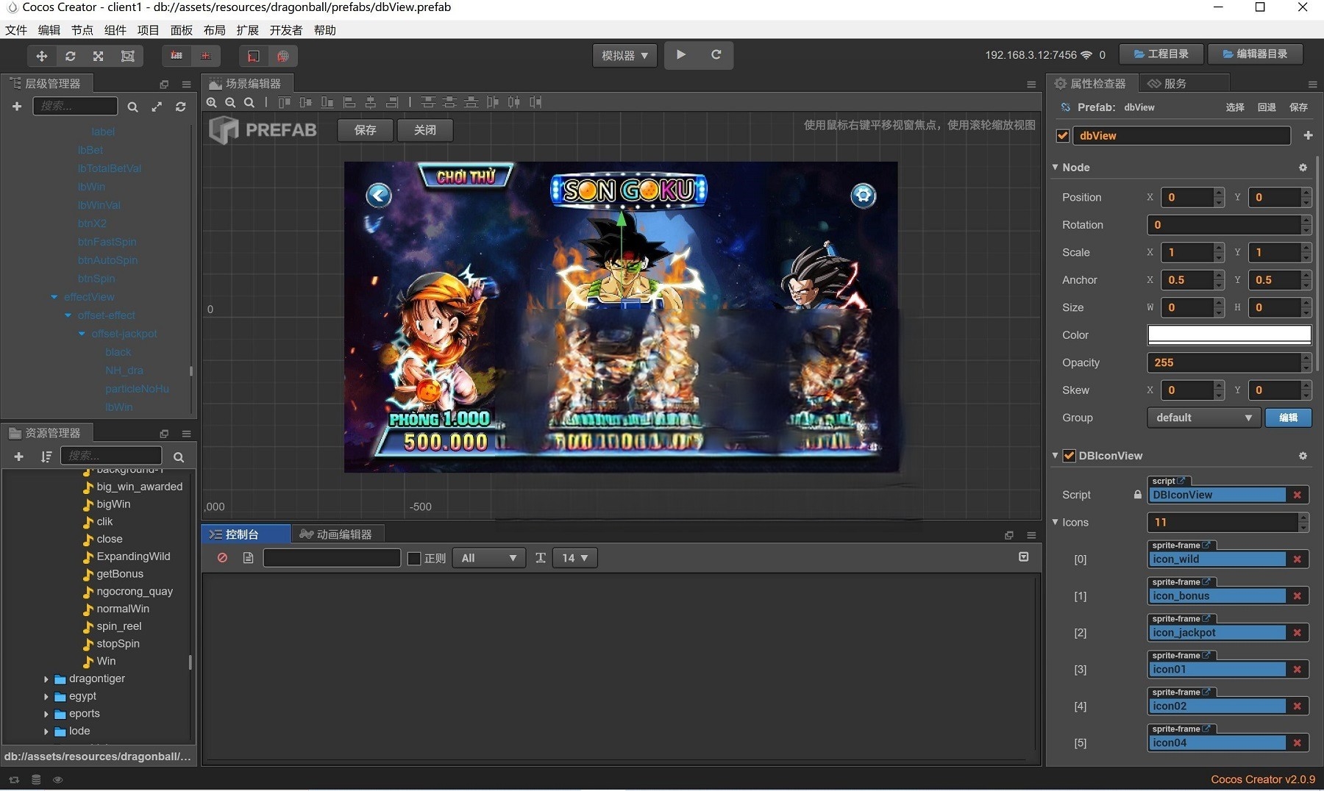Viewport: 1324px width, 791px height.
Task: Click the simulator Play button
Action: [681, 54]
